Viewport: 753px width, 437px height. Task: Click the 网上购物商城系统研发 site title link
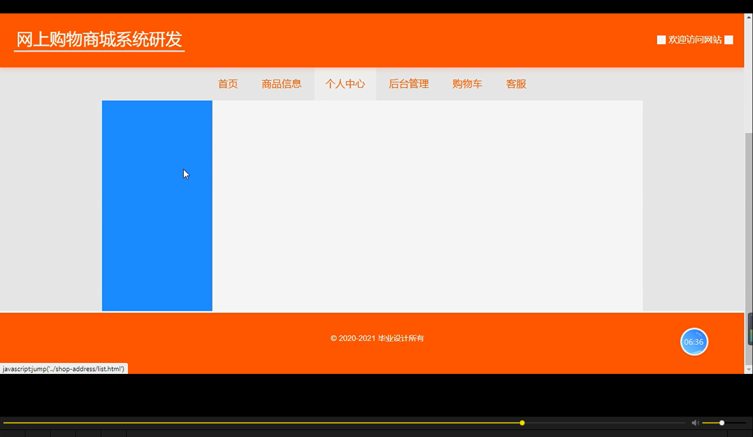(99, 40)
